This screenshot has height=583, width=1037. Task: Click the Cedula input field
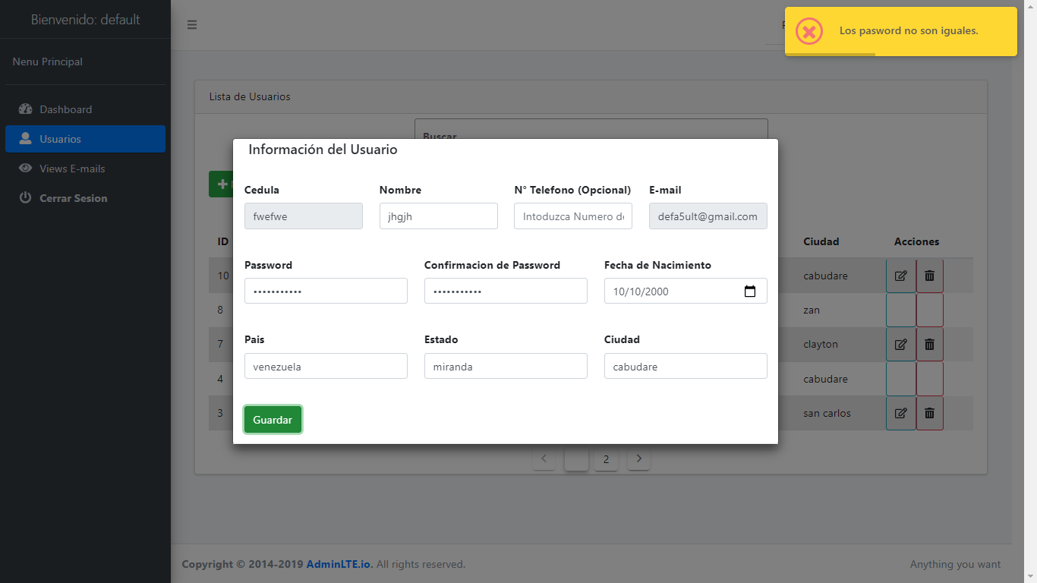[304, 216]
